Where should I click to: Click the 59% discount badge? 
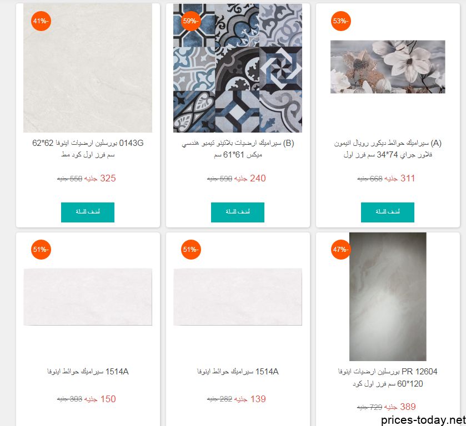pos(191,21)
